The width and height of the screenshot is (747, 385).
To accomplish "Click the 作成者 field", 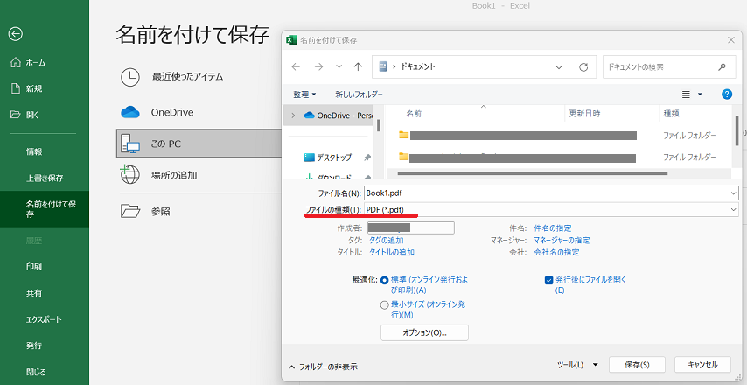I will 410,228.
